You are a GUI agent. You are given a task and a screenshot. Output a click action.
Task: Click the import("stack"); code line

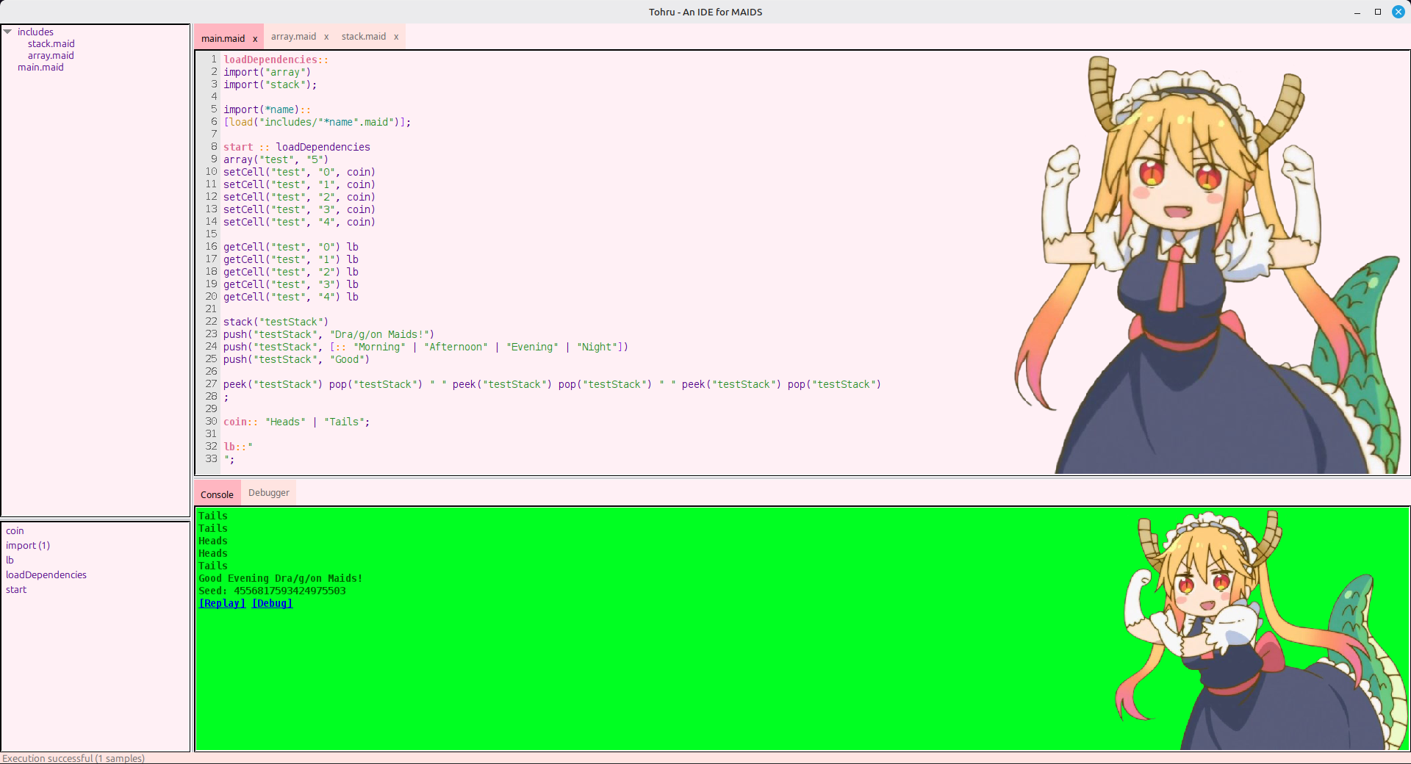(x=270, y=84)
